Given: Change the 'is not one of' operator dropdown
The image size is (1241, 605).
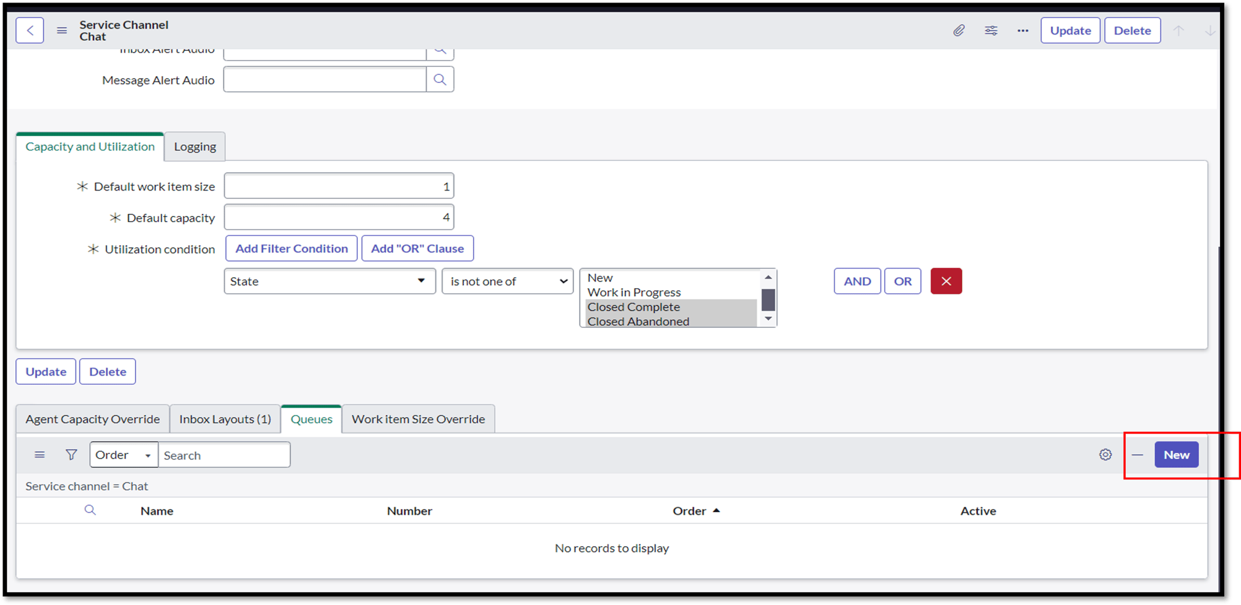Looking at the screenshot, I should click(x=507, y=281).
